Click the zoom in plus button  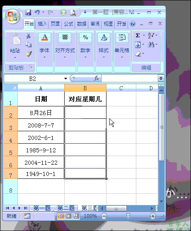[152, 216]
